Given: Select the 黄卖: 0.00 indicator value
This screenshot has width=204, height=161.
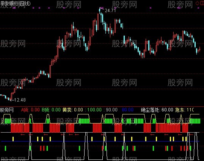Looking at the screenshot, I should click(x=72, y=110).
